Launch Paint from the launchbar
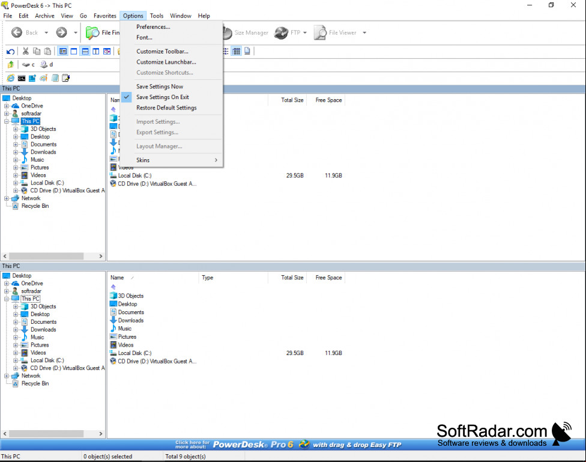 44,78
